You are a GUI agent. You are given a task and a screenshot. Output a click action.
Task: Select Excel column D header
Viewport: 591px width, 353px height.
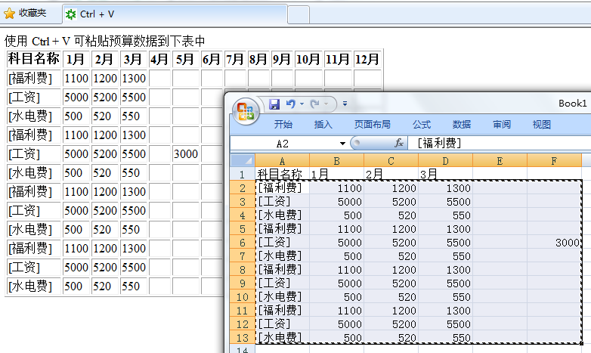pyautogui.click(x=445, y=161)
